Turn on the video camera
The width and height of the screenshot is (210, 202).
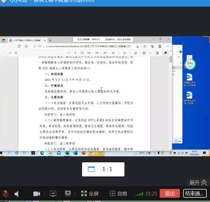click(37, 194)
